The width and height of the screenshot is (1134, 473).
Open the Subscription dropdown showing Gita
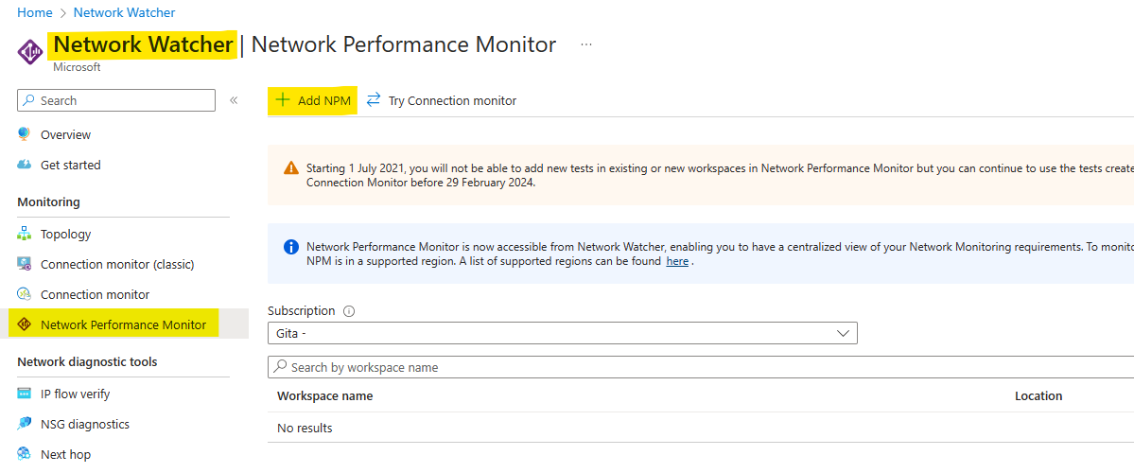pos(563,333)
